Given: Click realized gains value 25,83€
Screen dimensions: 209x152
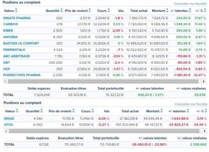Looking at the screenshot, I should point(200,95).
